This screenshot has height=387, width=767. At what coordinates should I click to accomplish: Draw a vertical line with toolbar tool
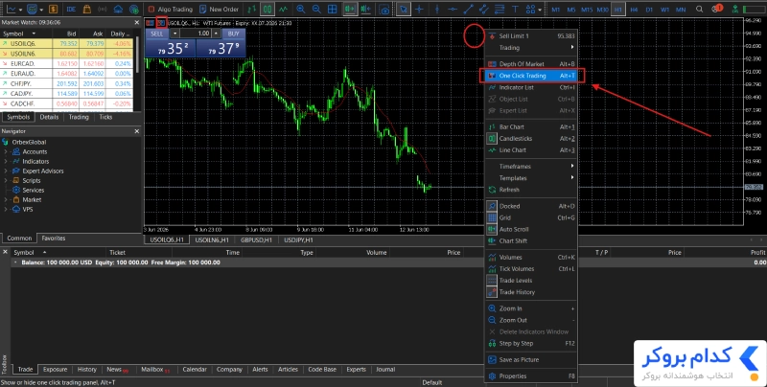436,10
